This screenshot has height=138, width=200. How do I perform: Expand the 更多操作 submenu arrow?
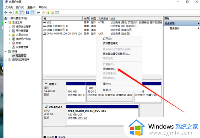click(x=198, y=28)
